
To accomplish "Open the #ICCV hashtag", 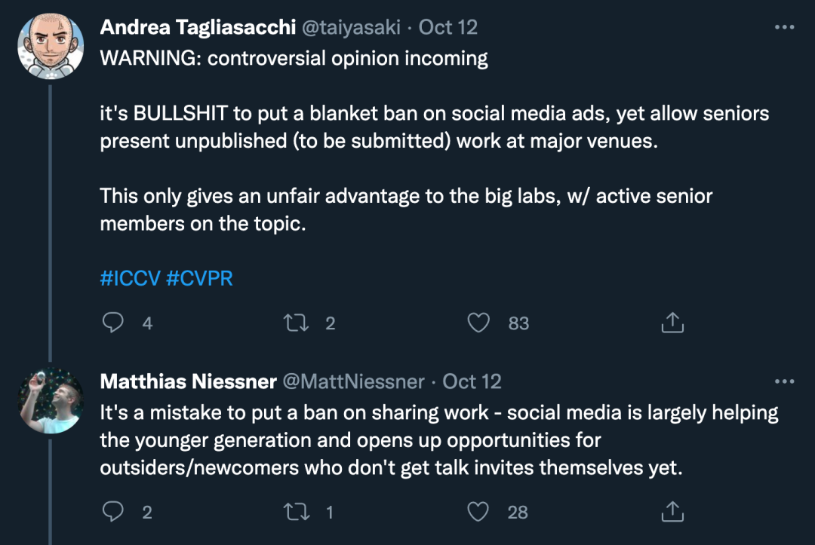I will coord(130,279).
